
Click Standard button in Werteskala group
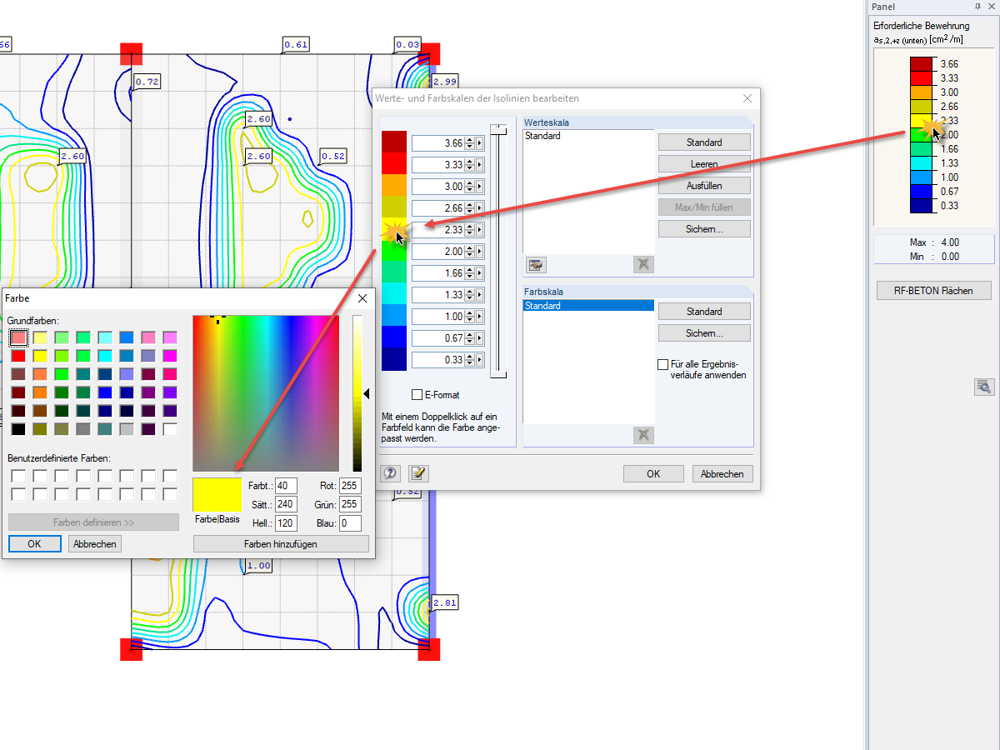coord(704,142)
